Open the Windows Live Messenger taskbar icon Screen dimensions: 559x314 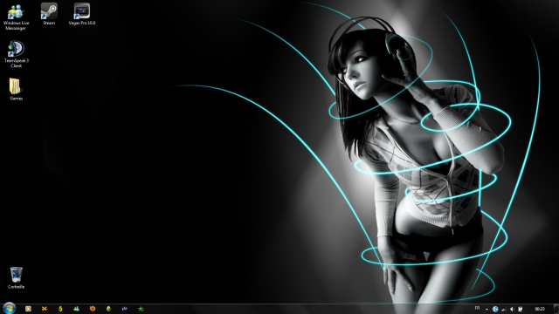(x=76, y=309)
